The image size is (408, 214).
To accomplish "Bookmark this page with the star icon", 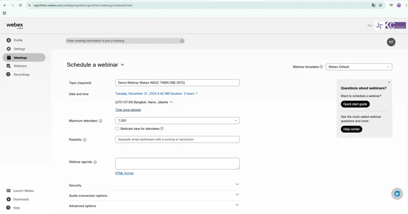I will (380, 5).
